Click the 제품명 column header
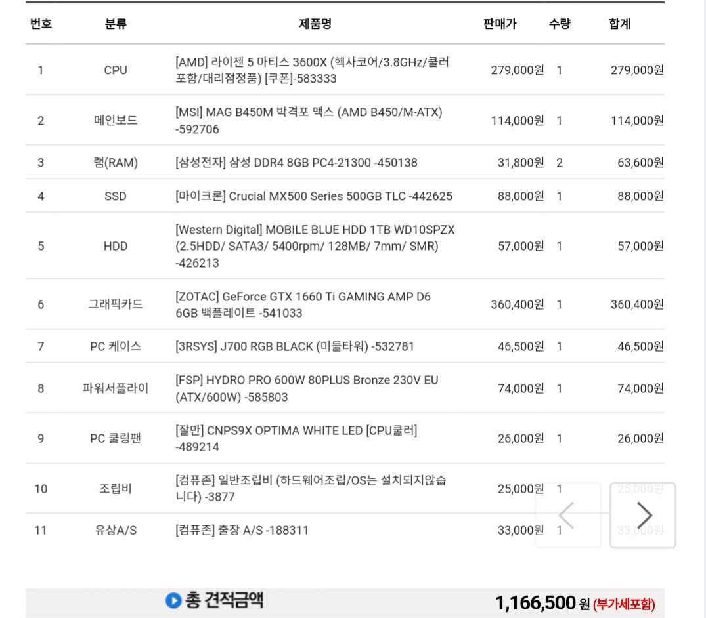This screenshot has width=706, height=618. click(315, 24)
